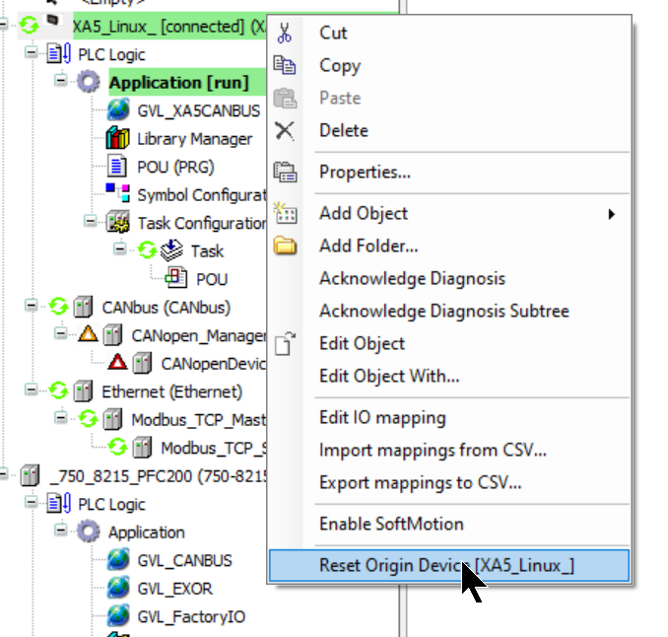
Task: Select _750_8215_PFC200 tree row
Action: pos(158,476)
